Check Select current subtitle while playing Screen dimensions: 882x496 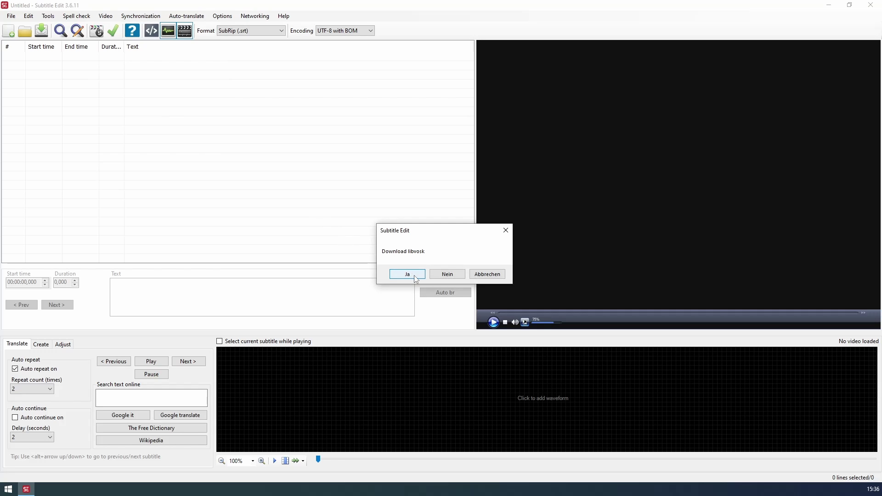(220, 341)
